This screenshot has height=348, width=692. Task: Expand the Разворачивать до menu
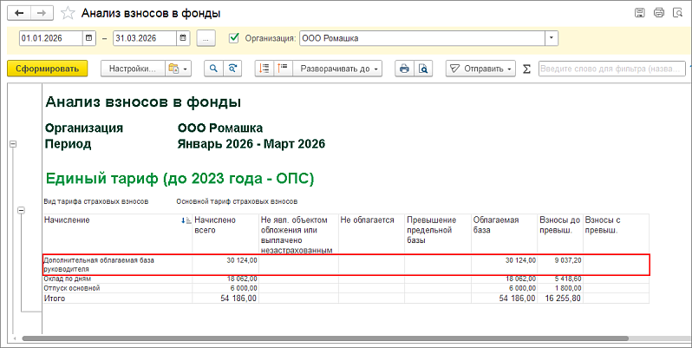click(x=337, y=69)
